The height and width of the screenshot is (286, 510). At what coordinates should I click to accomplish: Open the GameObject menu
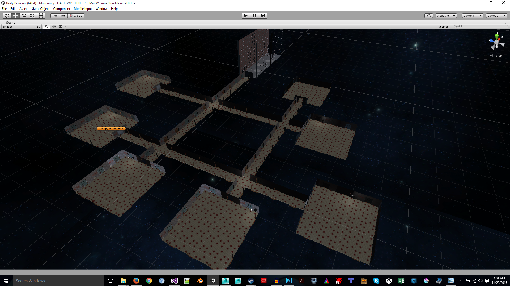(40, 9)
